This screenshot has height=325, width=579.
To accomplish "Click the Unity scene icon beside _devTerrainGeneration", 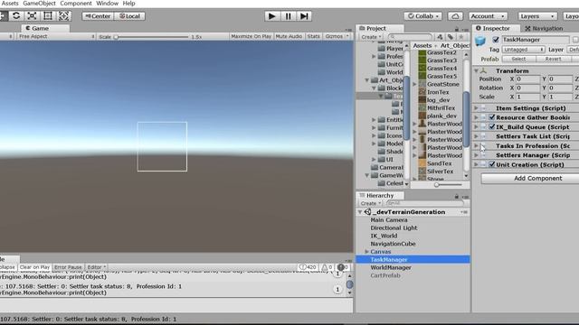I will point(367,212).
